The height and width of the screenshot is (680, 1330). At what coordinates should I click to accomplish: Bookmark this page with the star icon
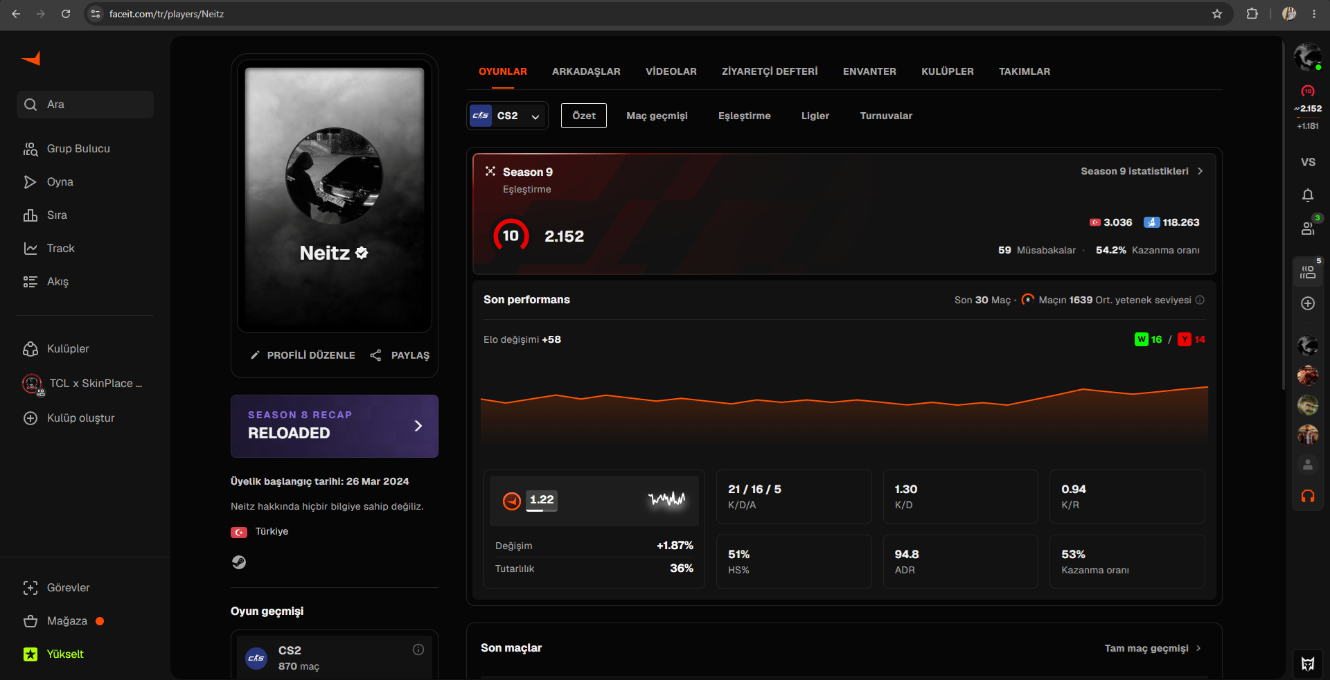[1217, 14]
